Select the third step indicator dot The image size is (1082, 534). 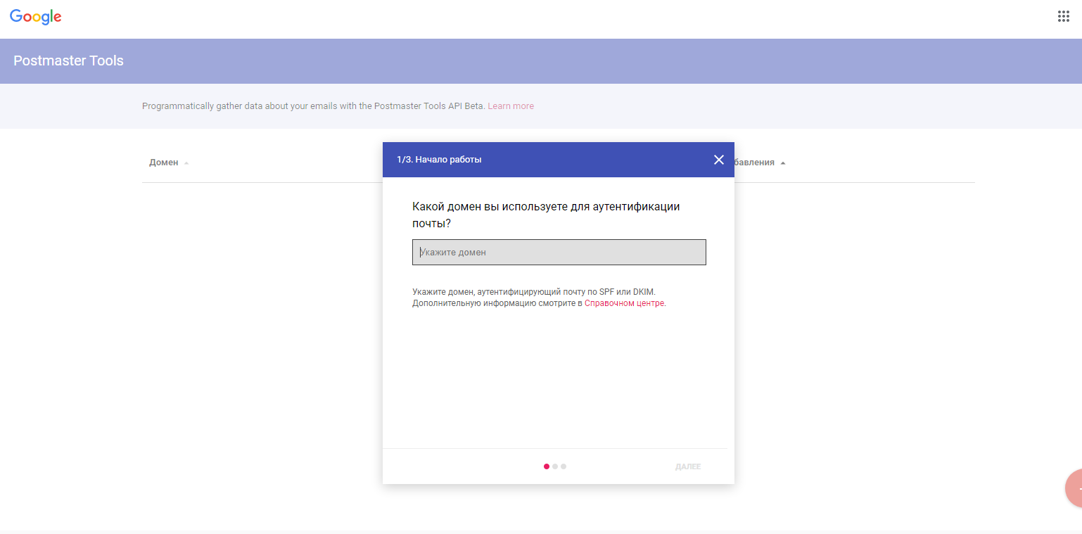(564, 466)
